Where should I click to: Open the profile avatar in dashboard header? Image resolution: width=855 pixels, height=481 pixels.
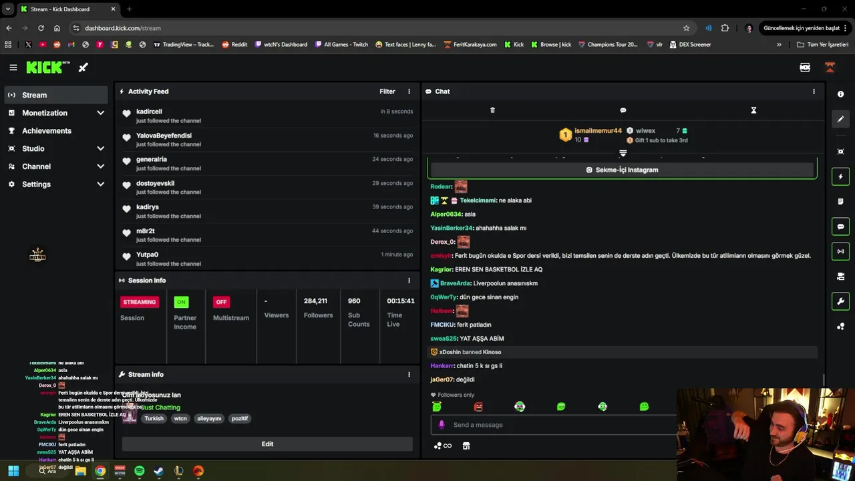830,67
